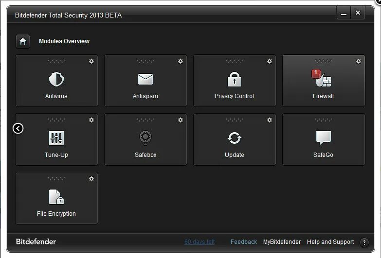Open Tune-Up settings gear

[x=91, y=120]
